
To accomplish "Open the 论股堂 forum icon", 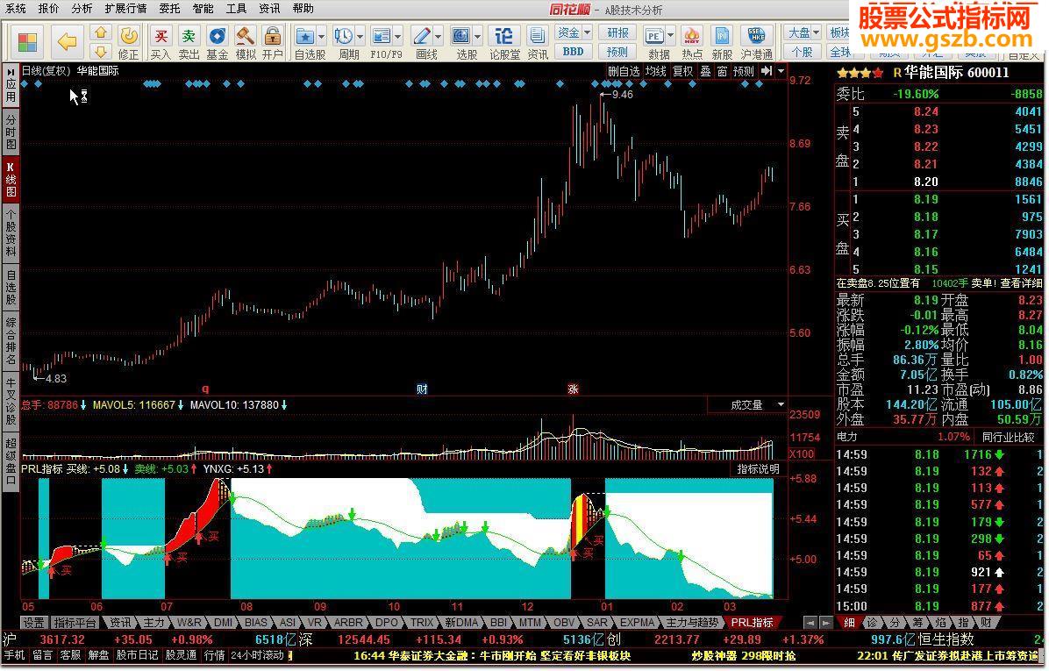I will click(x=504, y=41).
